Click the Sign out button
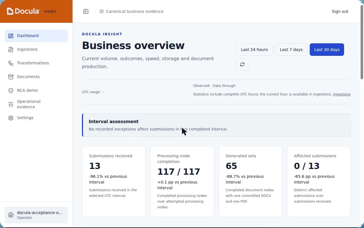 point(340,11)
